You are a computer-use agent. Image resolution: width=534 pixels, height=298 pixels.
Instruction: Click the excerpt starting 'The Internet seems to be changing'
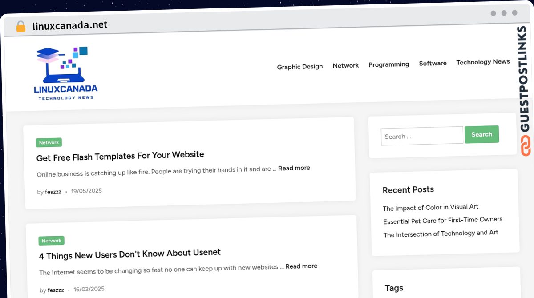tap(162, 270)
